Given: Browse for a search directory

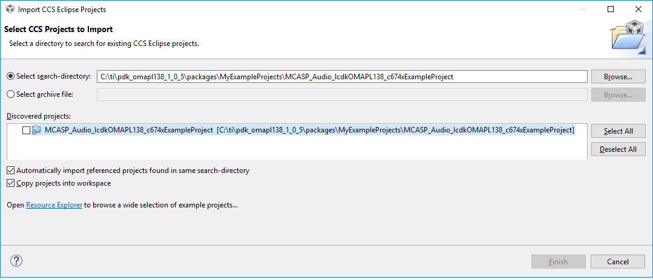Looking at the screenshot, I should pos(618,77).
